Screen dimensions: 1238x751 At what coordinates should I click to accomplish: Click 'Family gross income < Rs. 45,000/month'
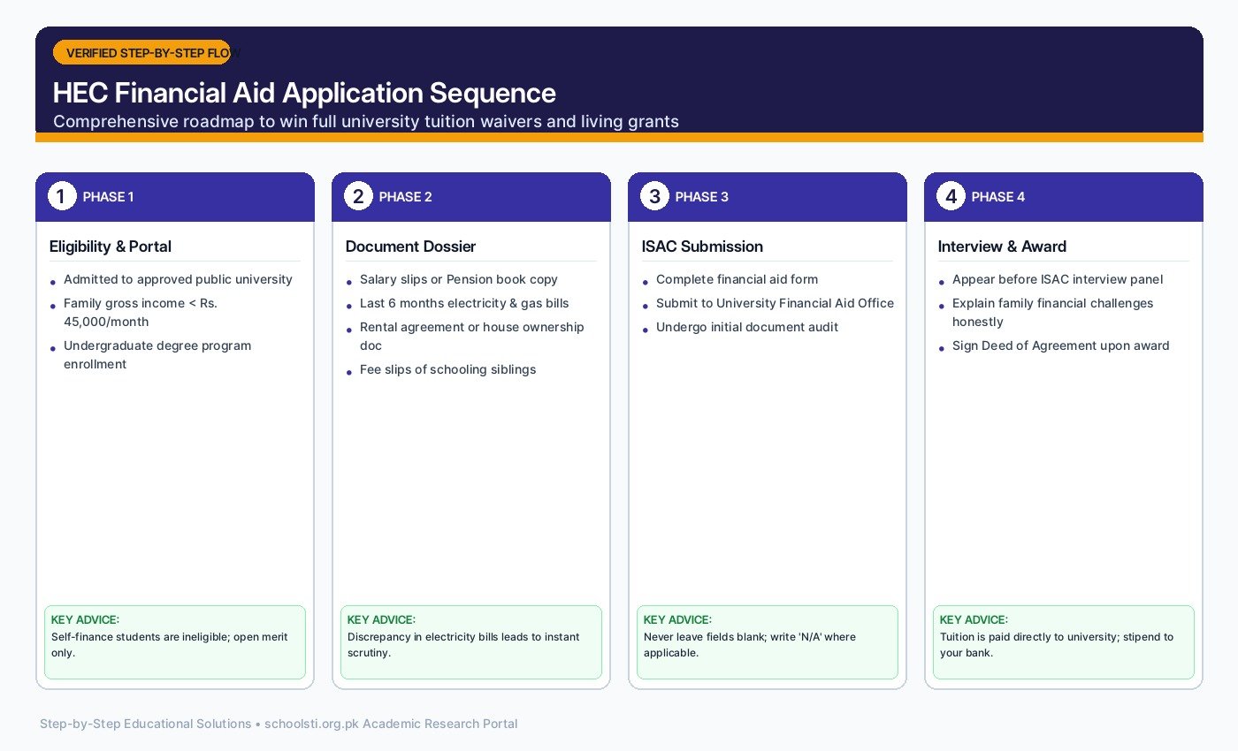141,313
